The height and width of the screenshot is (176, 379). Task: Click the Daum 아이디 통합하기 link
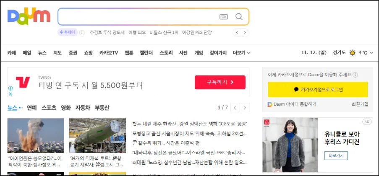(295, 104)
